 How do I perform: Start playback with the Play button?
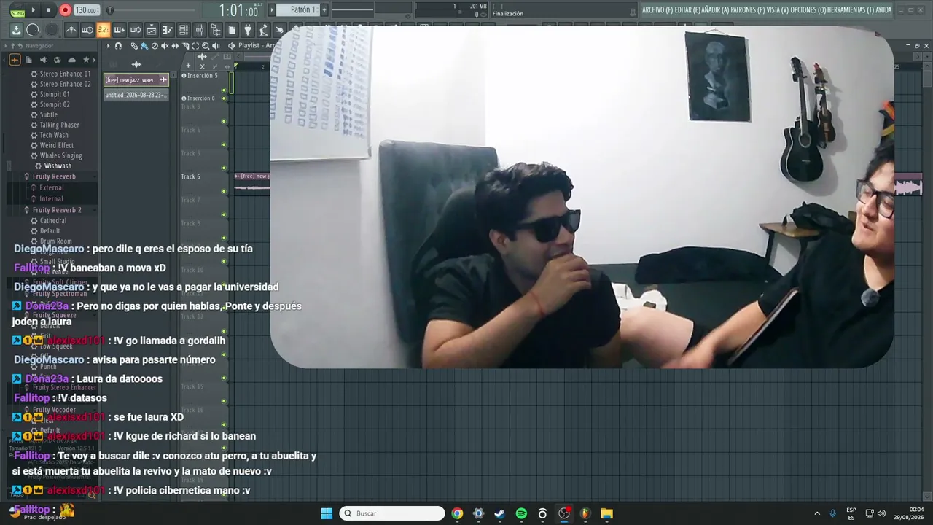[33, 10]
